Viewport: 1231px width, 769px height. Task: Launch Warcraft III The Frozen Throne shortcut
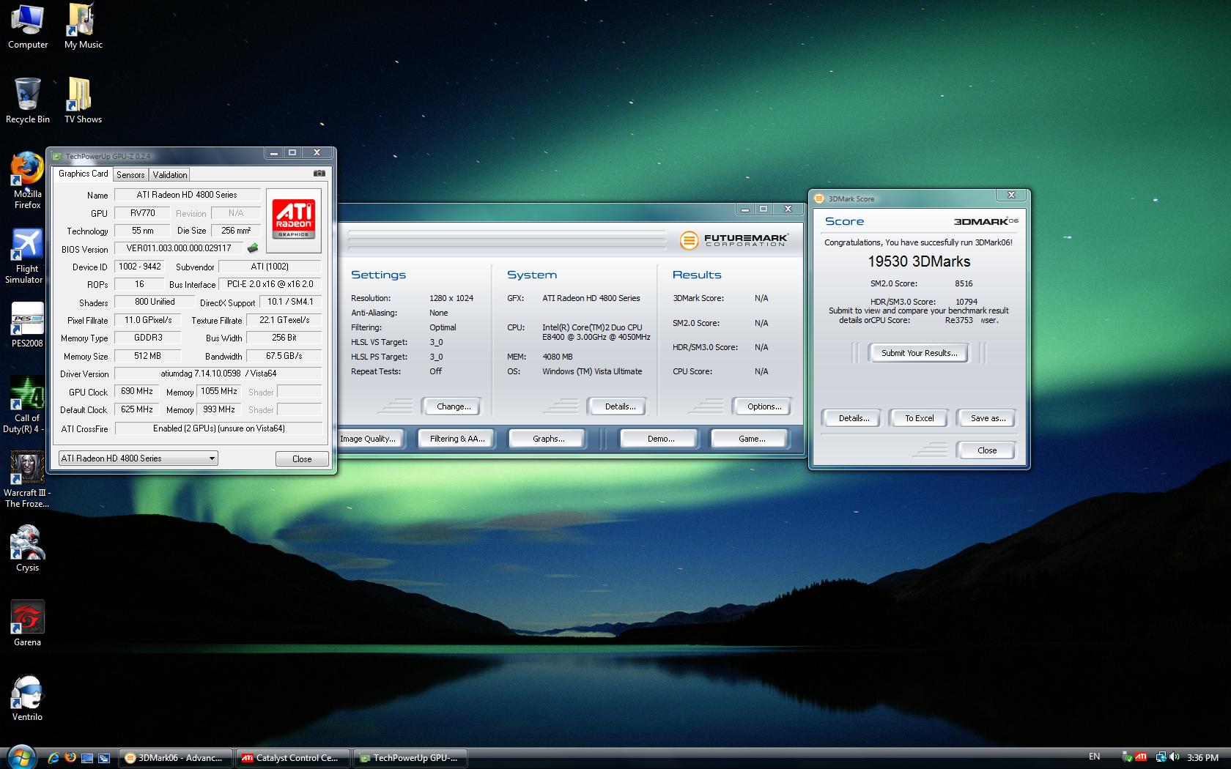(27, 480)
